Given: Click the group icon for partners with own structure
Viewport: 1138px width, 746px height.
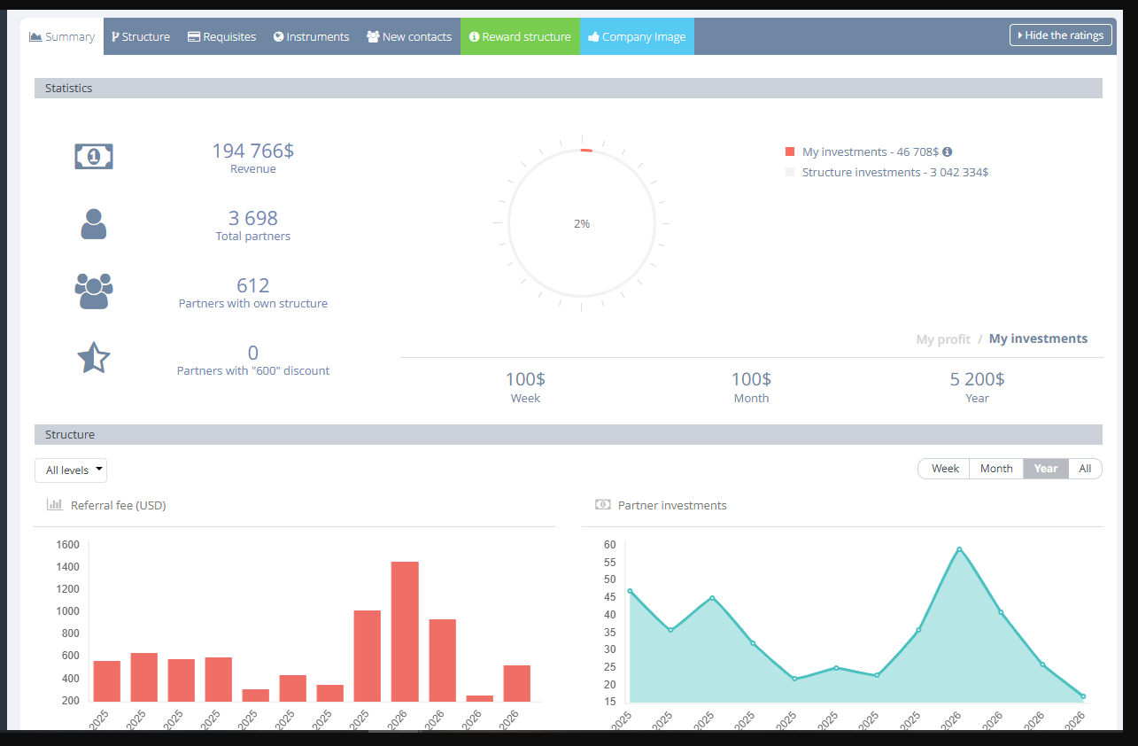Looking at the screenshot, I should click(x=94, y=291).
